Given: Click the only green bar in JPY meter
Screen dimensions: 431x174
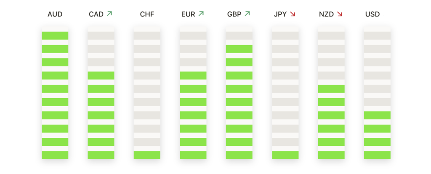Looking at the screenshot, I should (x=285, y=155).
